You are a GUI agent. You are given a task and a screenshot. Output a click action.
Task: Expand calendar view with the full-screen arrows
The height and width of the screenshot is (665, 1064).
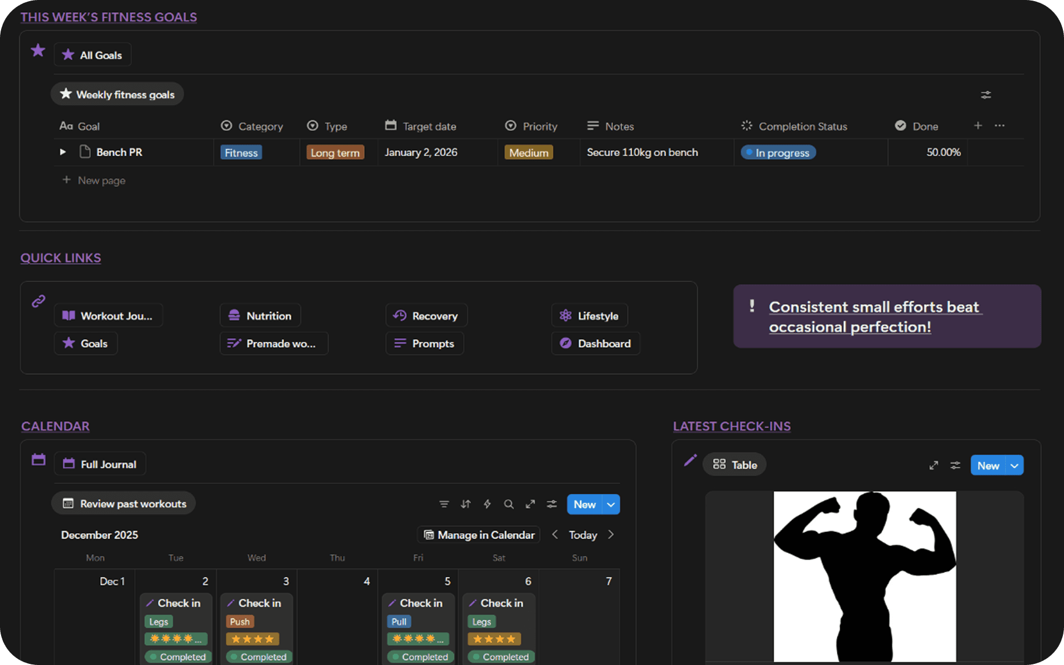(x=530, y=504)
